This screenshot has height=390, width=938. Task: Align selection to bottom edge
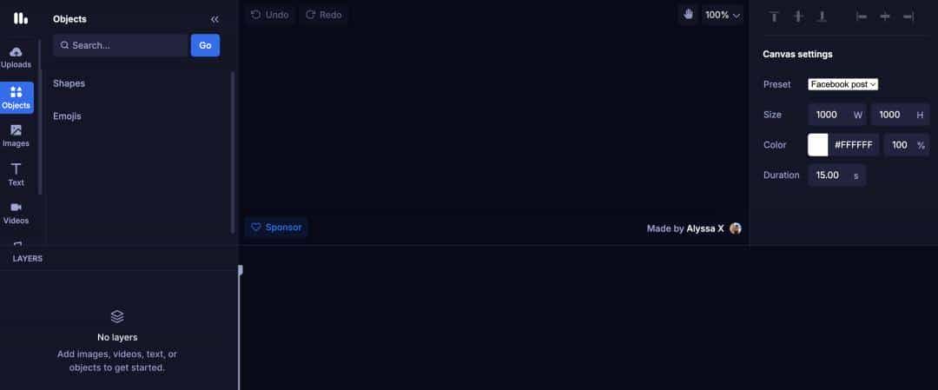[x=822, y=17]
